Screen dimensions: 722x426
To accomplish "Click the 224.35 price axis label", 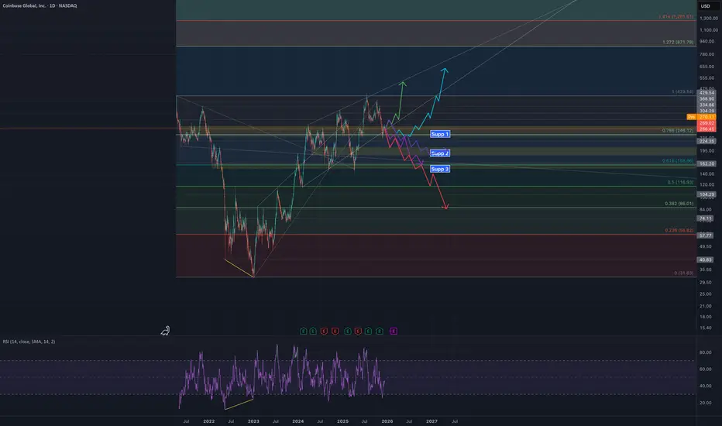I will coord(707,142).
